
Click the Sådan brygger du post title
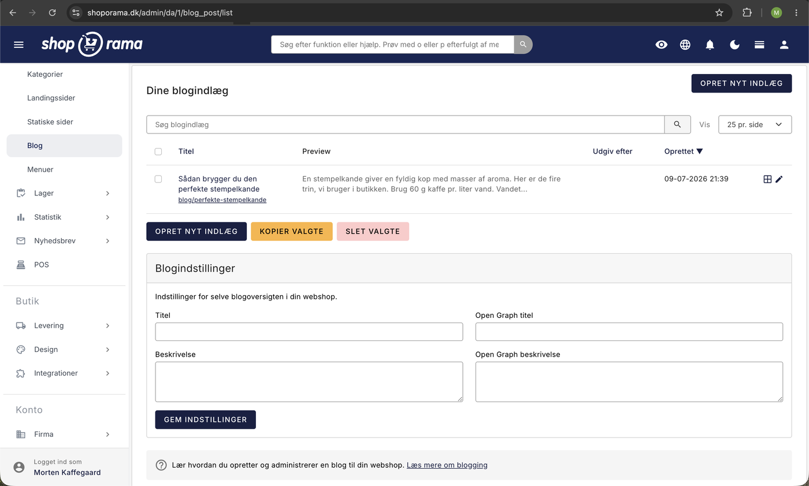219,184
